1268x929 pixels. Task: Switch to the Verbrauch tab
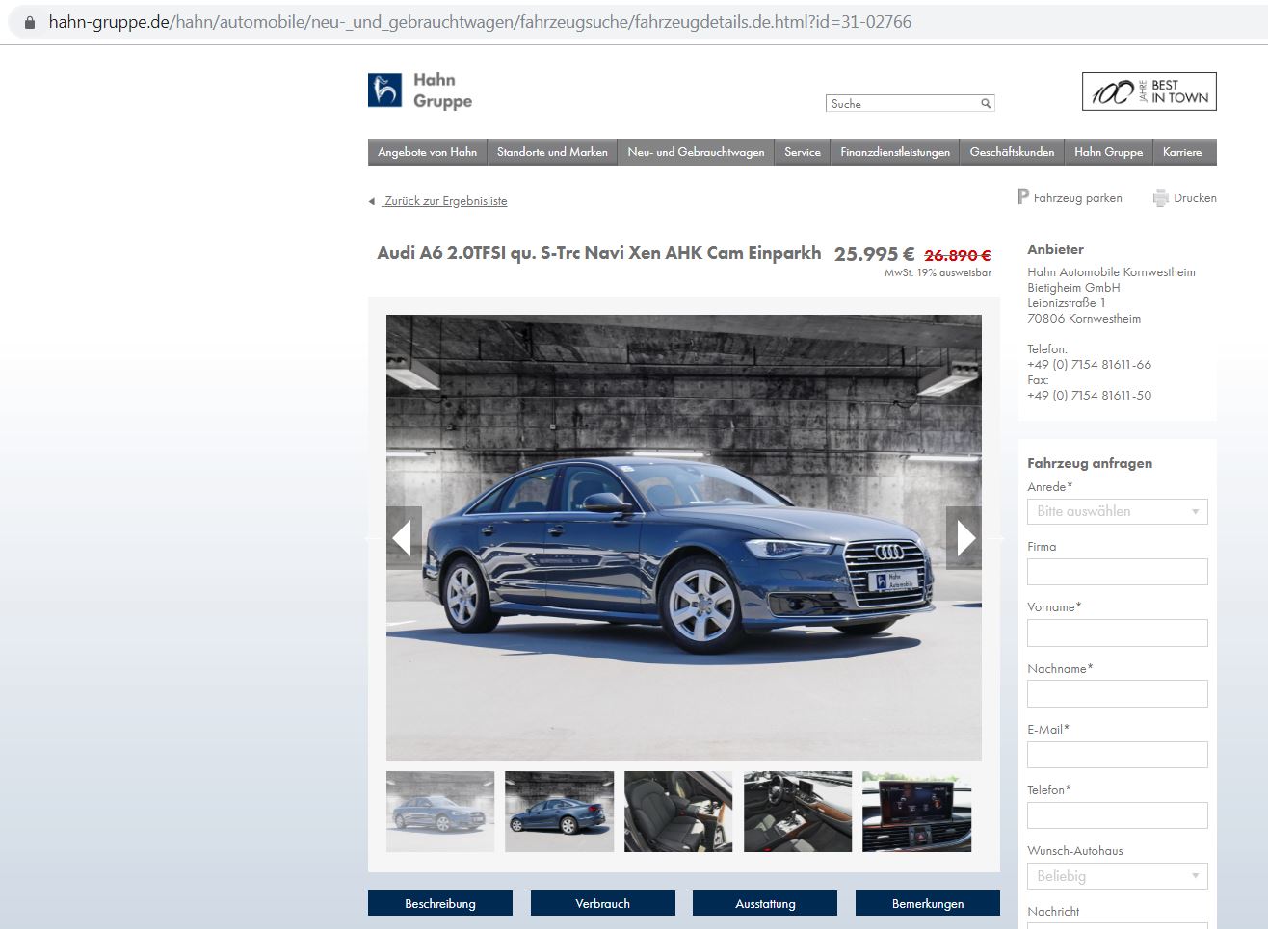[x=602, y=903]
